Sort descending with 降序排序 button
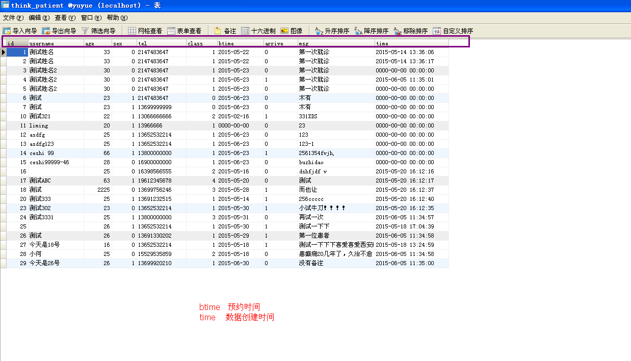 (372, 31)
